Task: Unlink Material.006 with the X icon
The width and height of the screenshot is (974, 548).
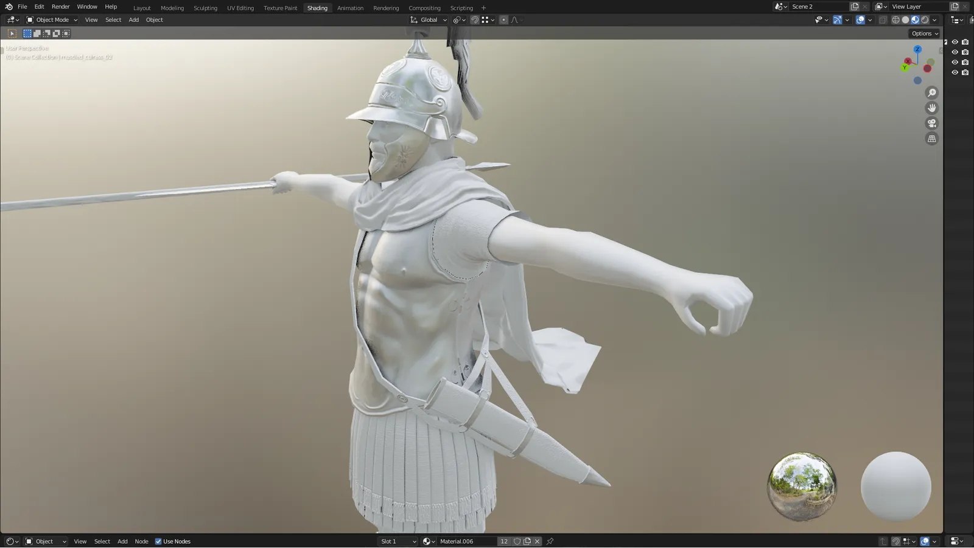Action: pos(537,541)
